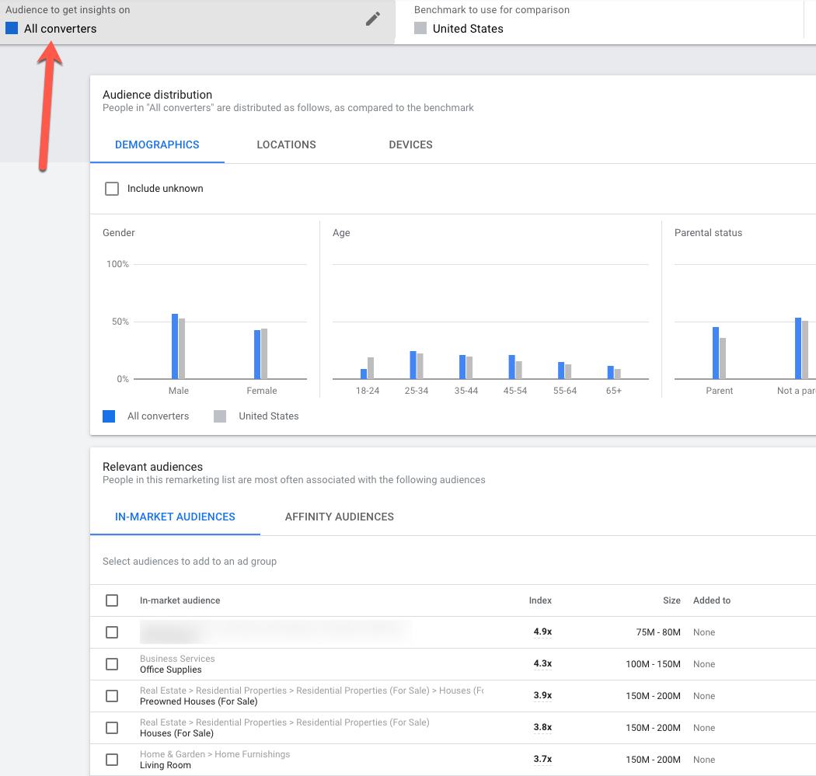
Task: Check the "Office Supplies" audience checkbox
Action: click(112, 664)
